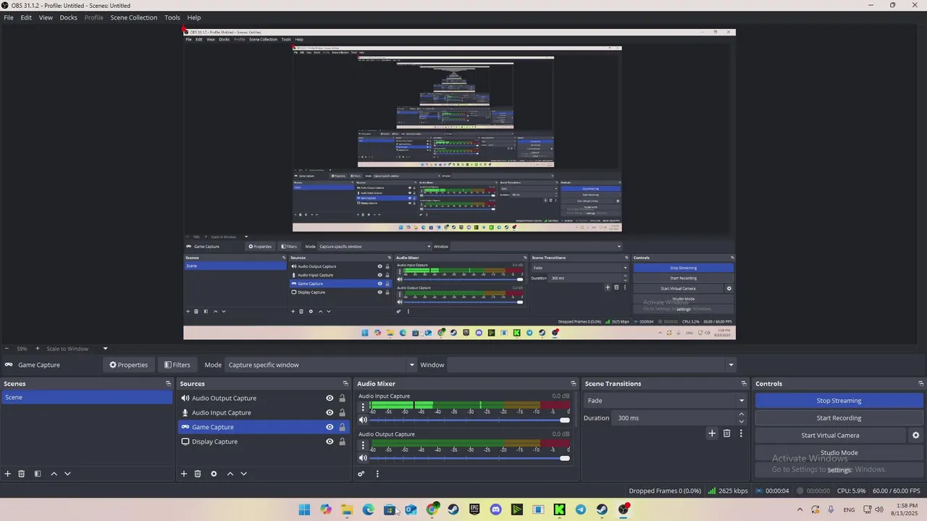
Task: Hide the Audio Input Capture source
Action: tap(330, 412)
